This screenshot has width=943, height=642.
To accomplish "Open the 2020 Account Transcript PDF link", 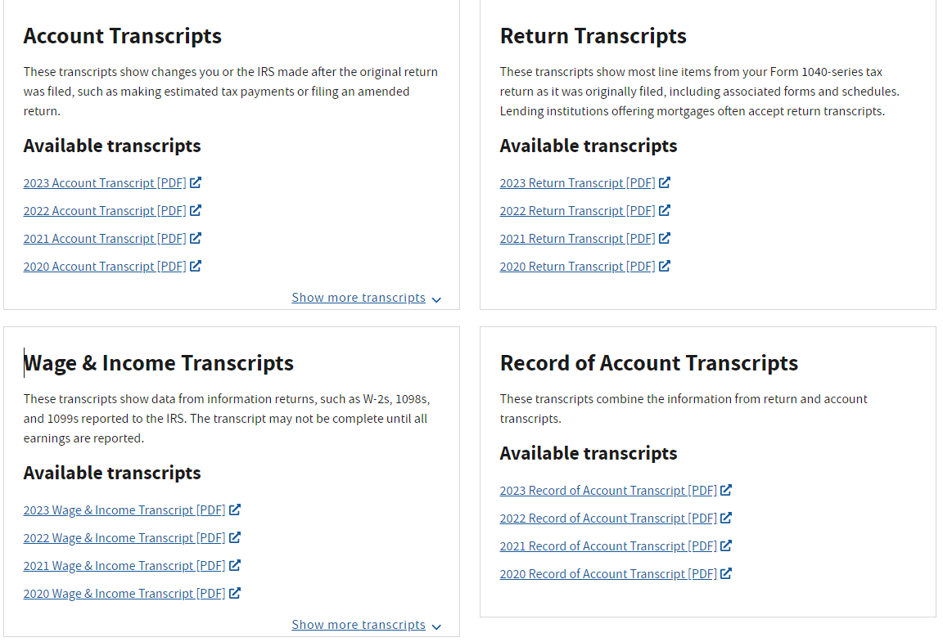I will (x=105, y=267).
